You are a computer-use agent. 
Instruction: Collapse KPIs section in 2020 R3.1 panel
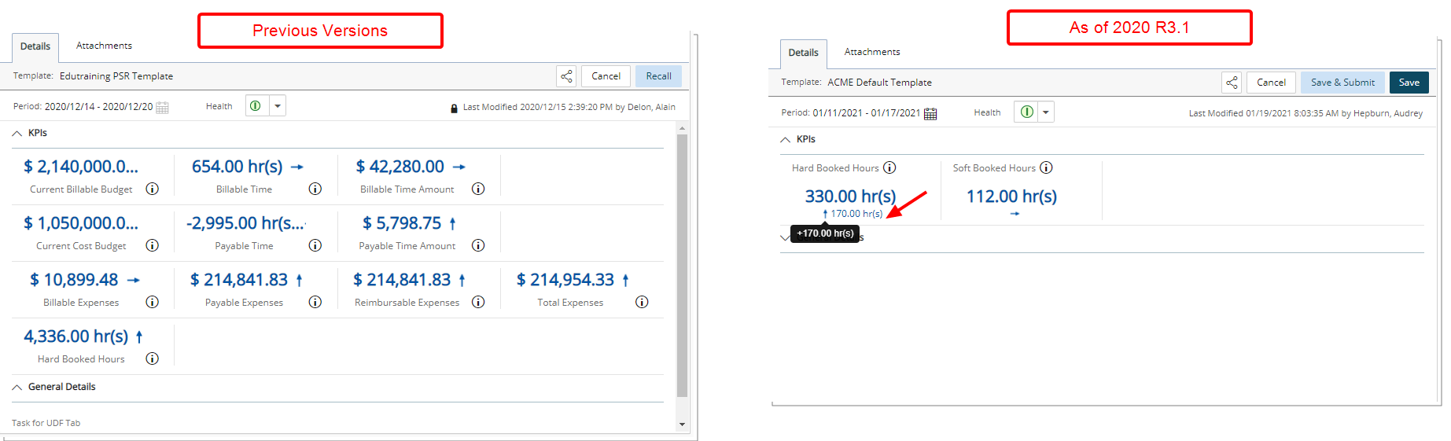785,140
